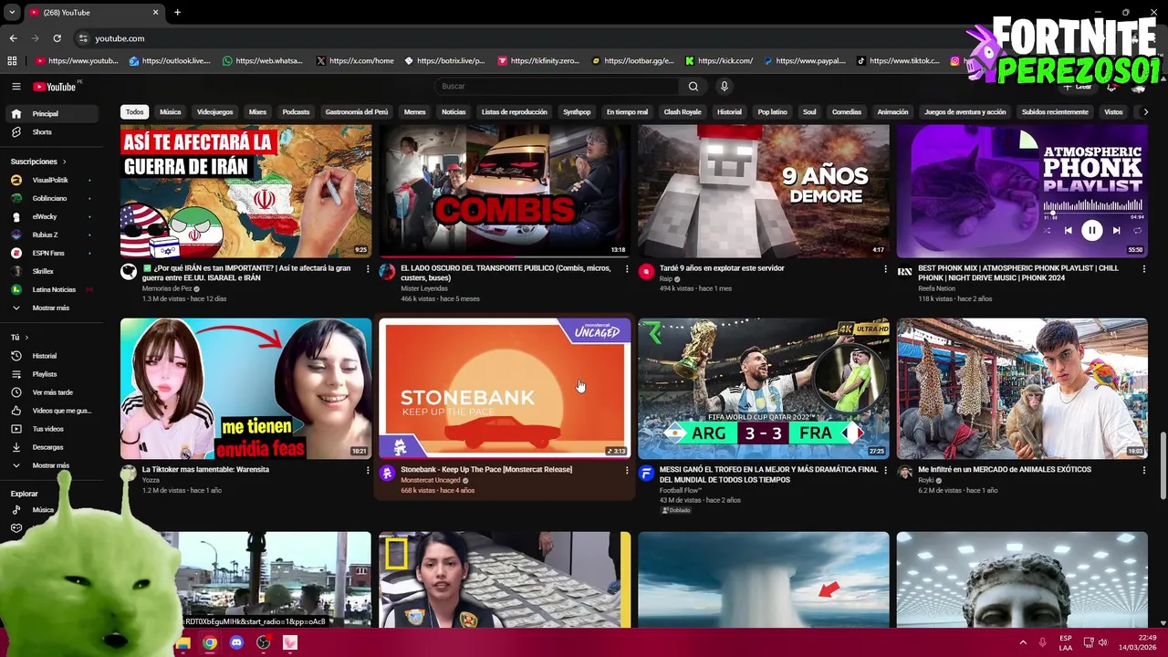The width and height of the screenshot is (1168, 657).
Task: Open the elWacky subscription channel
Action: pos(45,216)
